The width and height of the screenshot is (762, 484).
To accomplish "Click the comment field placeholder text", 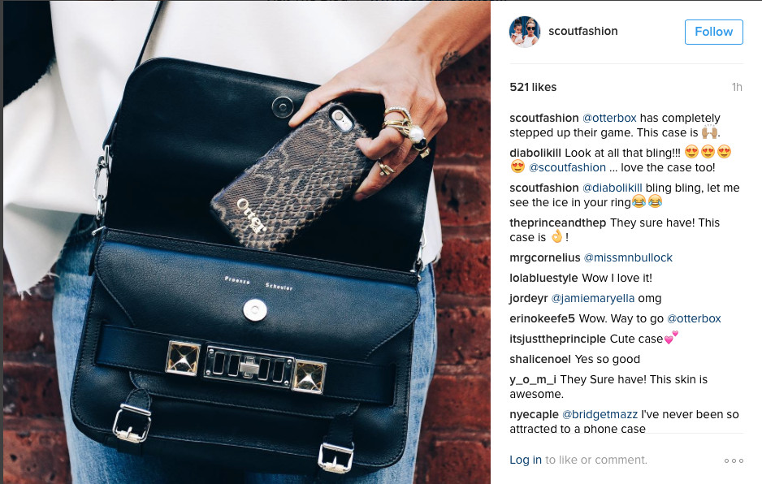I will (x=595, y=460).
